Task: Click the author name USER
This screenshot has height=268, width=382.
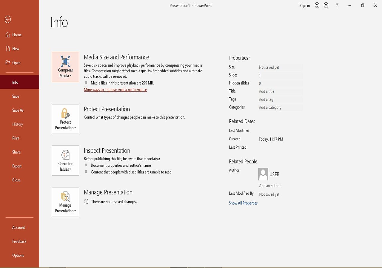Action: (x=275, y=174)
